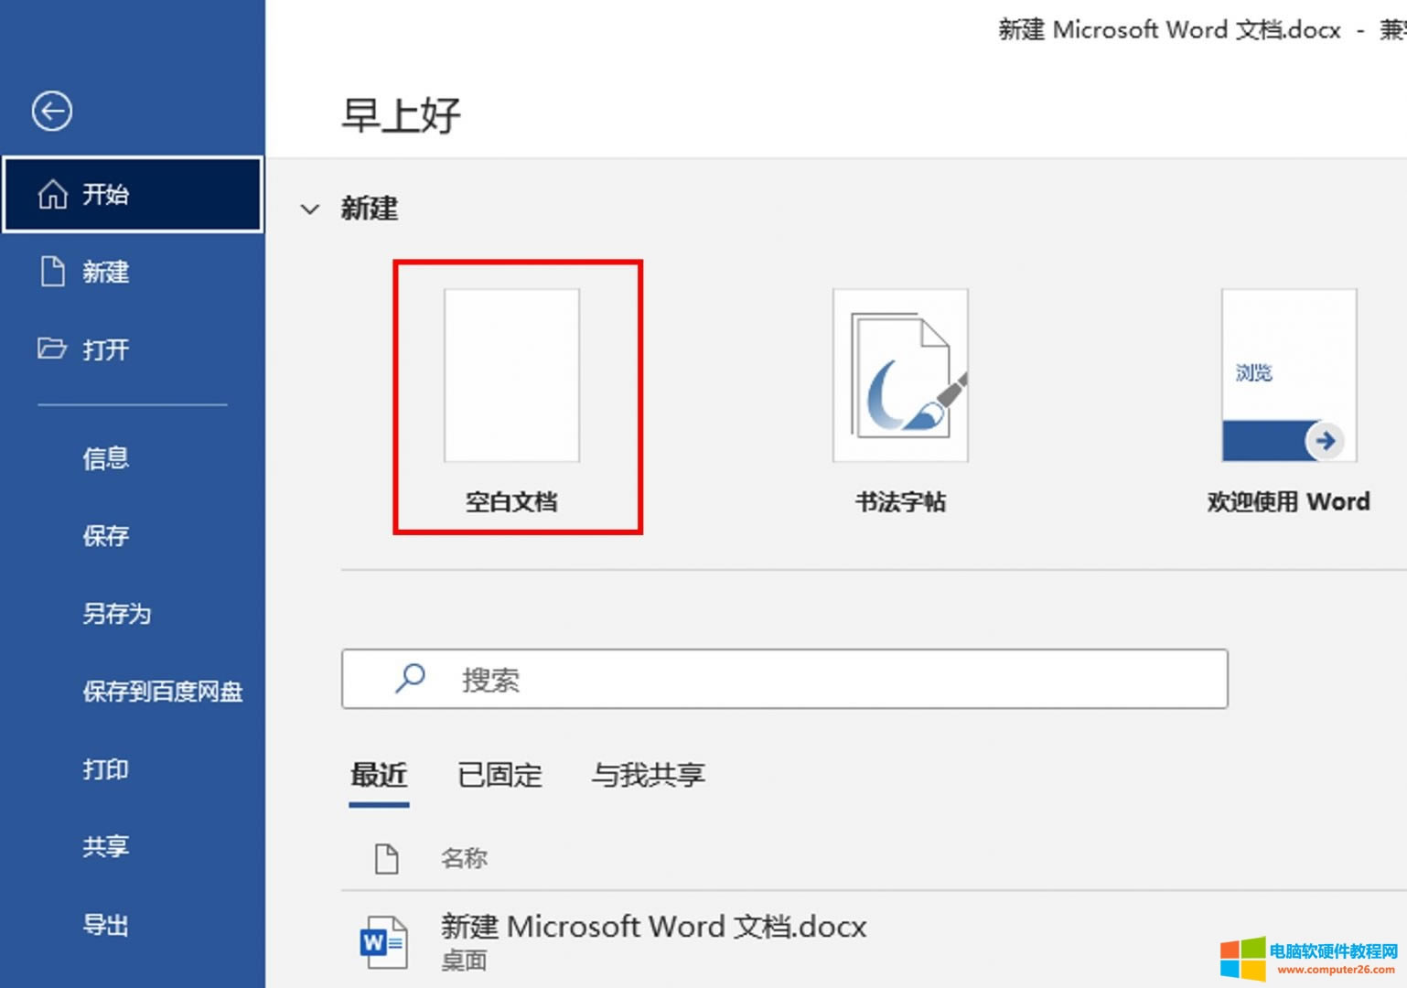Click the 桌面 location text under the recent file
This screenshot has width=1407, height=988.
[465, 961]
